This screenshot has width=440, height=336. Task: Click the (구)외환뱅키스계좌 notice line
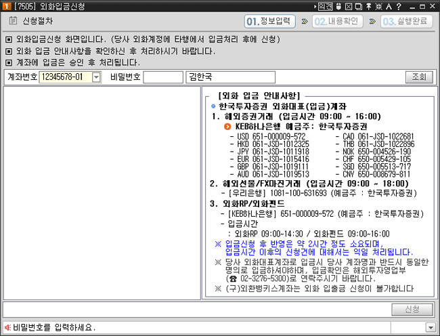coord(314,289)
